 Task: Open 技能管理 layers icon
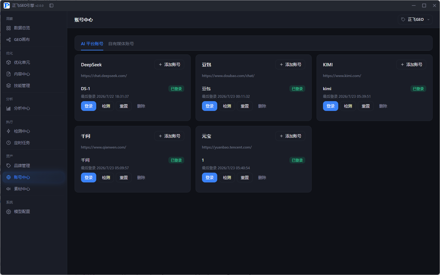9,86
